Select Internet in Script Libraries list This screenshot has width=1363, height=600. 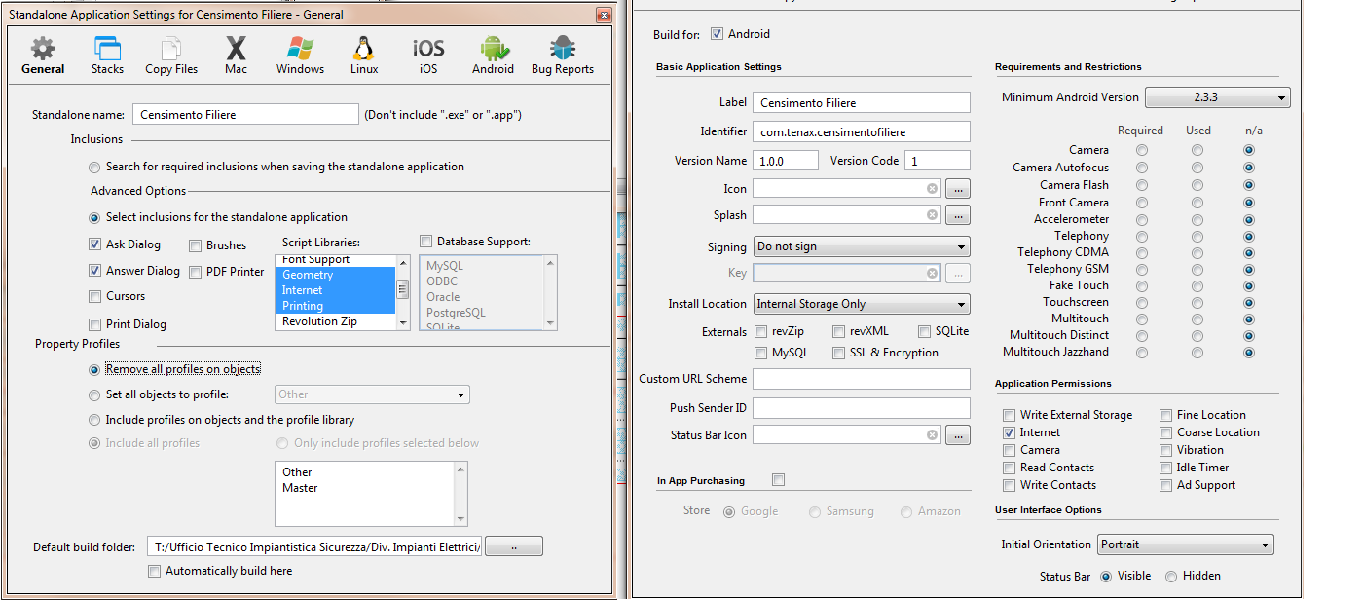pyautogui.click(x=336, y=290)
